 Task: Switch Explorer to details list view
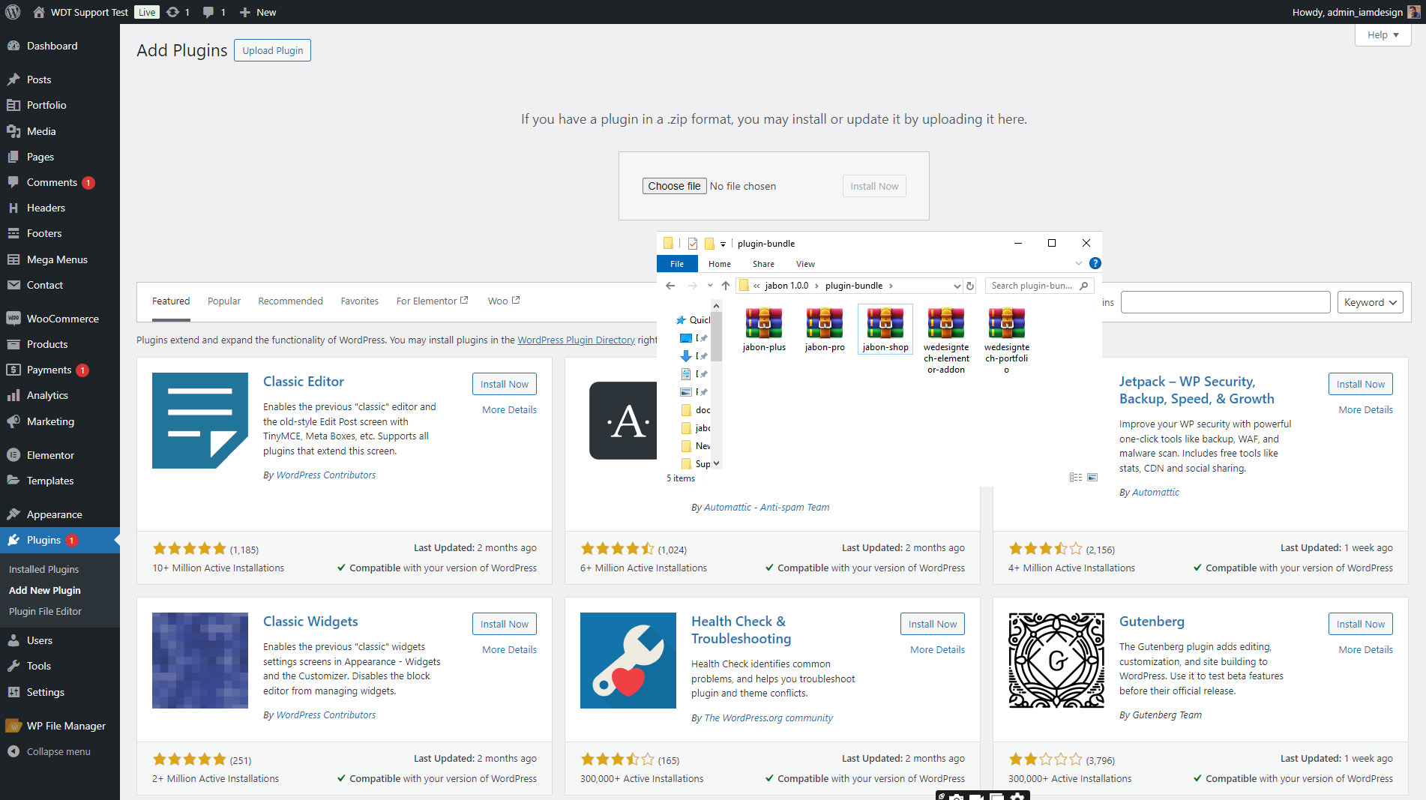tap(1076, 478)
